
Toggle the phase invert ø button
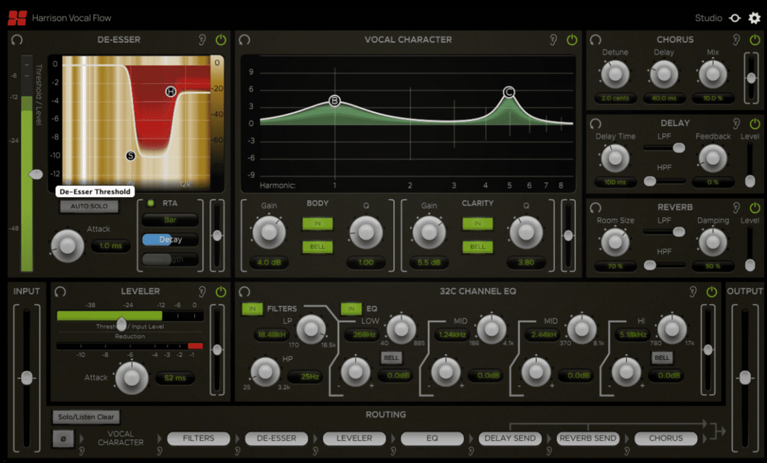pos(63,439)
